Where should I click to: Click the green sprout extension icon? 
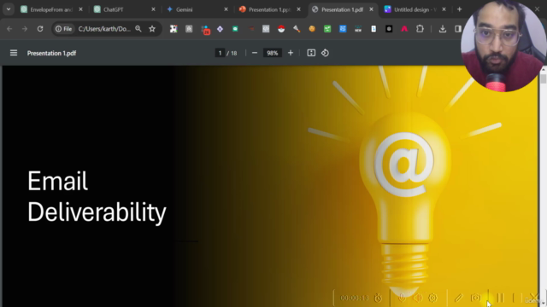tap(327, 29)
